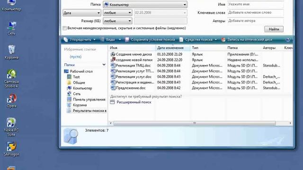Enable including non-indexed, hidden and system files
This screenshot has width=303, height=170.
(x=64, y=28)
